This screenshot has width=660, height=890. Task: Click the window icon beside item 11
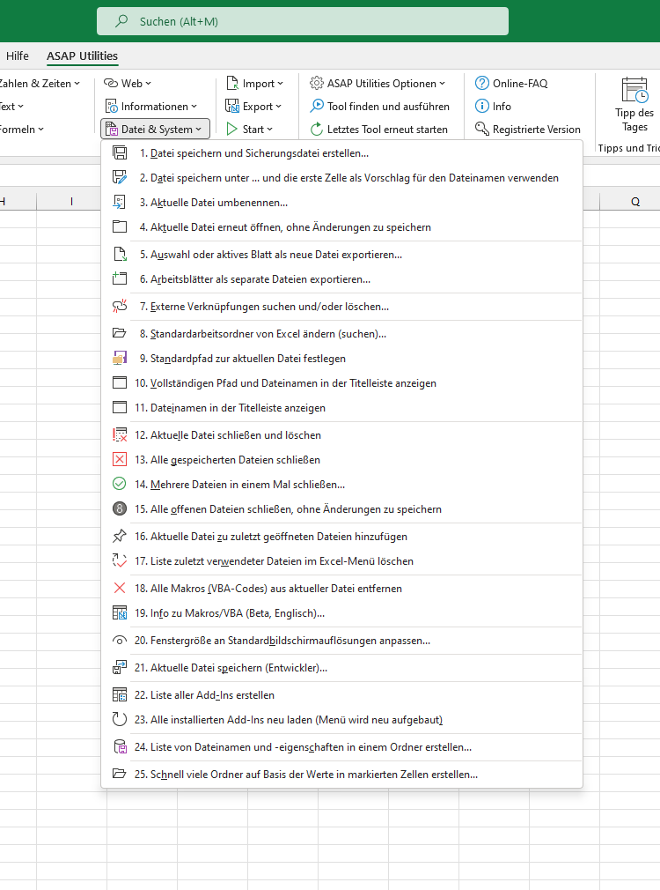[x=120, y=408]
